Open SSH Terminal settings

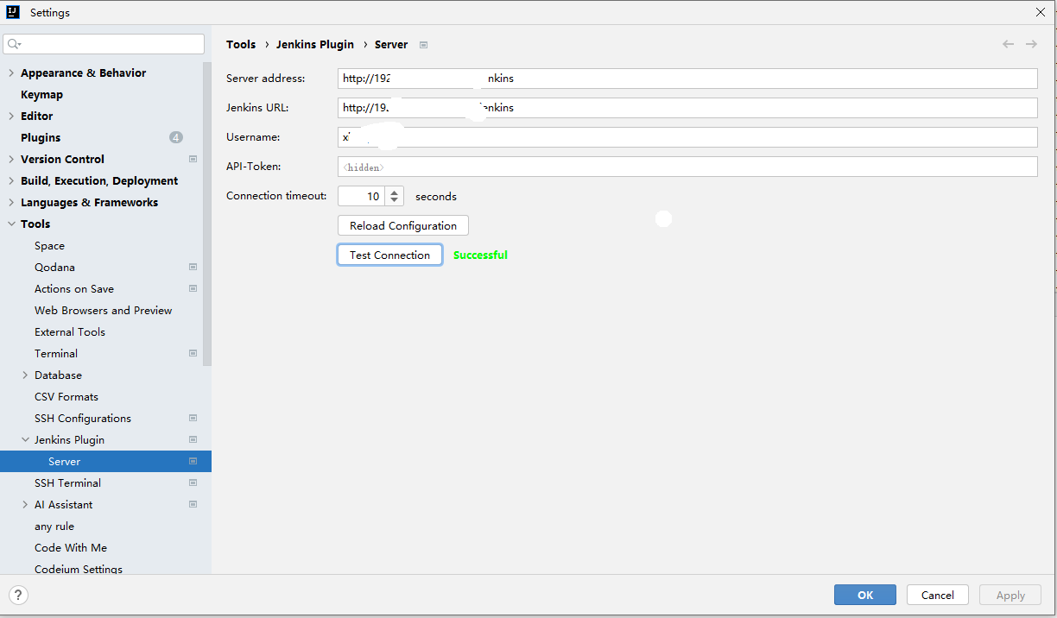[67, 482]
